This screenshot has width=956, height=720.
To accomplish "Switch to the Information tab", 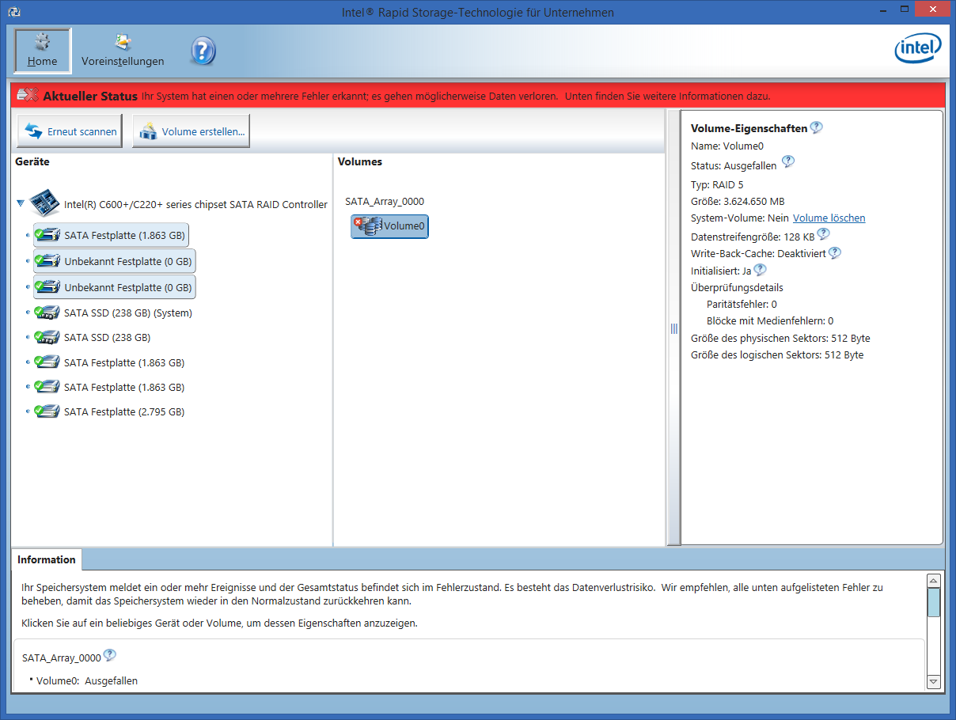I will tap(47, 559).
